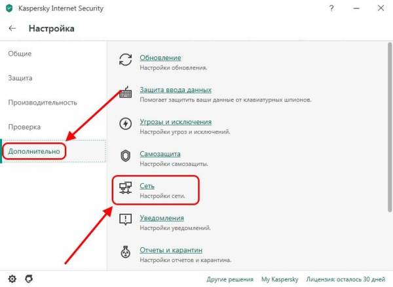
Task: Open the Производительность section
Action: (x=43, y=103)
